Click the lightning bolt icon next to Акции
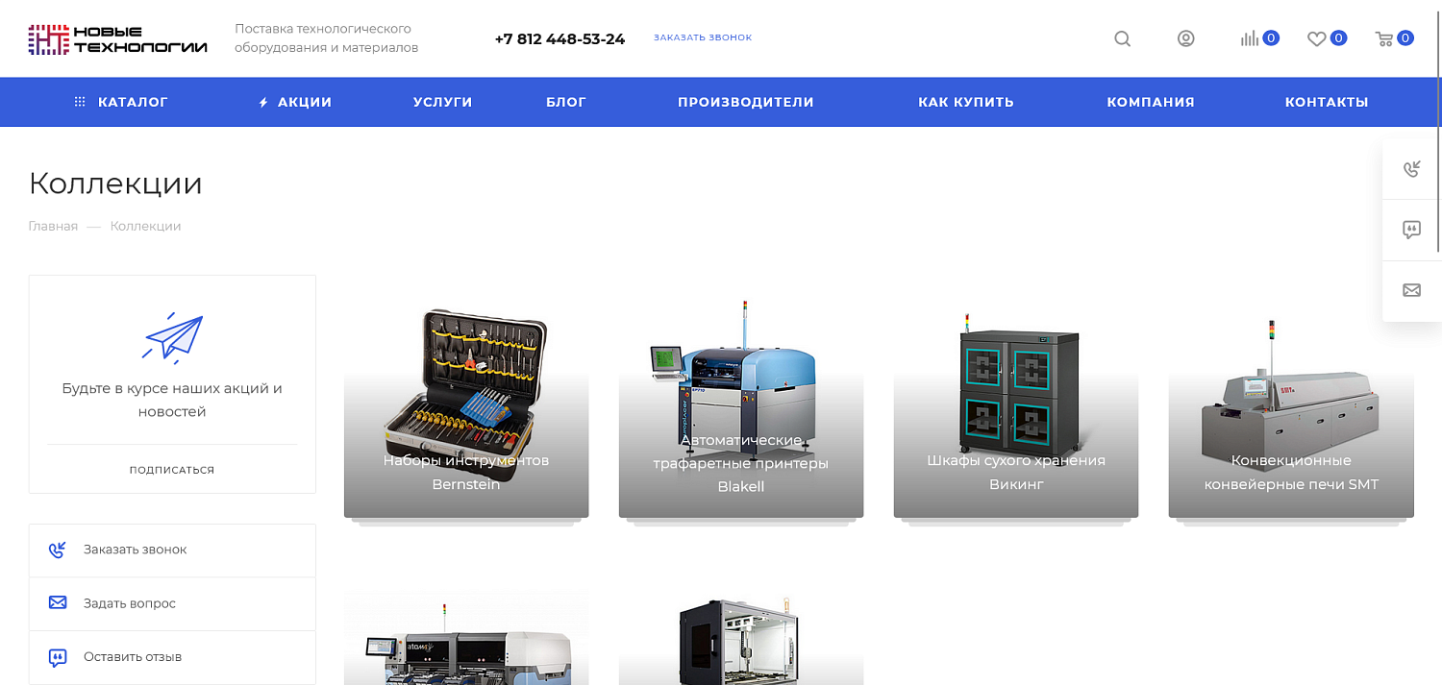1442x685 pixels. pyautogui.click(x=263, y=102)
